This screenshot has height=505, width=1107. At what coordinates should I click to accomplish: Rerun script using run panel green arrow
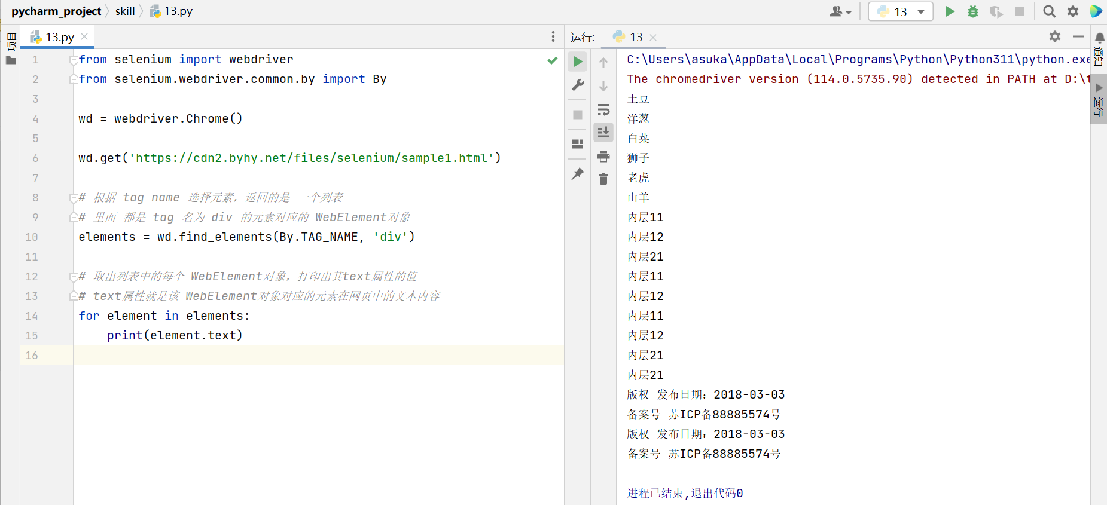click(578, 62)
